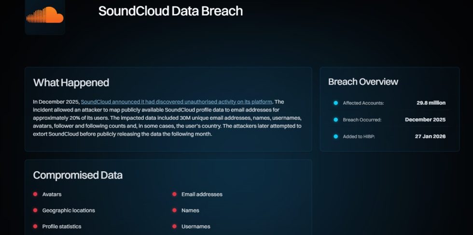Click the red bullet beside Geographic locations
Image resolution: width=473 pixels, height=235 pixels.
[35, 210]
